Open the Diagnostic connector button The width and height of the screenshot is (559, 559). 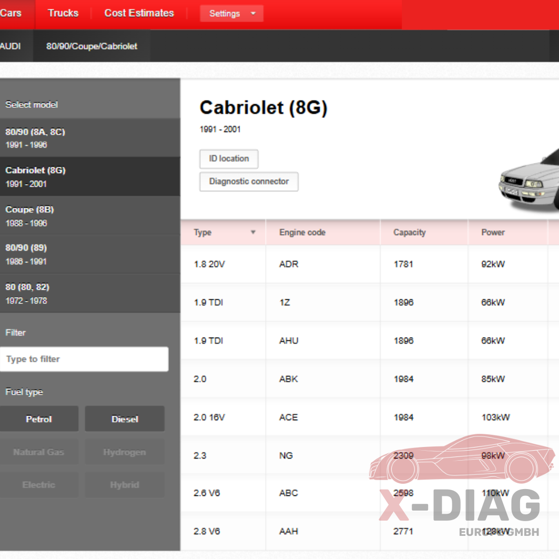click(249, 181)
